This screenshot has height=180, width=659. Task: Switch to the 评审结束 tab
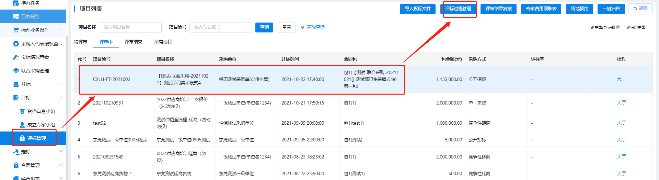(x=134, y=42)
